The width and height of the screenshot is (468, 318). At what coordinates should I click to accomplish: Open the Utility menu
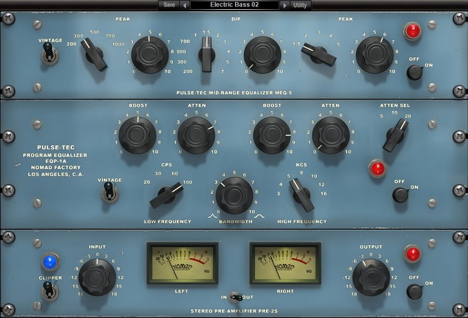[x=300, y=5]
